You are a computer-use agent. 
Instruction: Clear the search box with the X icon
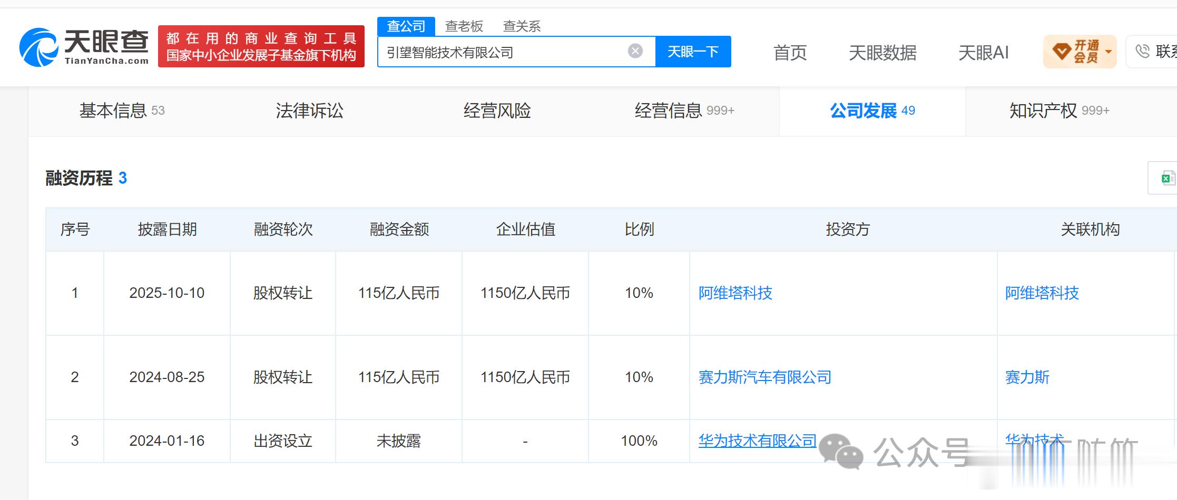coord(635,51)
